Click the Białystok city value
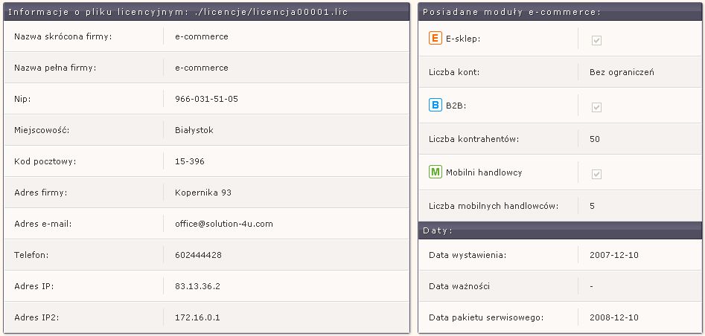This screenshot has height=336, width=705. 194,130
